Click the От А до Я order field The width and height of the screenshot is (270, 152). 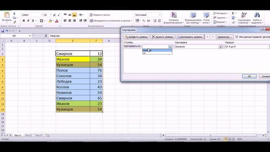tap(247, 47)
